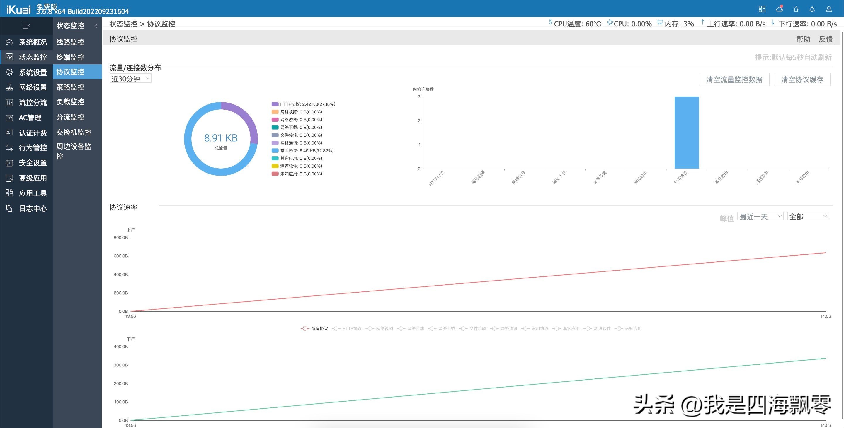Click the 清空协议缓存 button

coord(802,79)
